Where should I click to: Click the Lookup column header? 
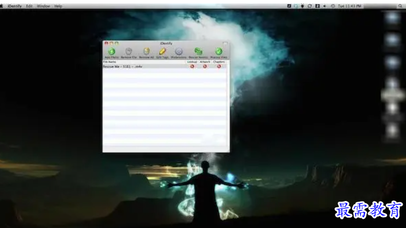click(x=192, y=61)
